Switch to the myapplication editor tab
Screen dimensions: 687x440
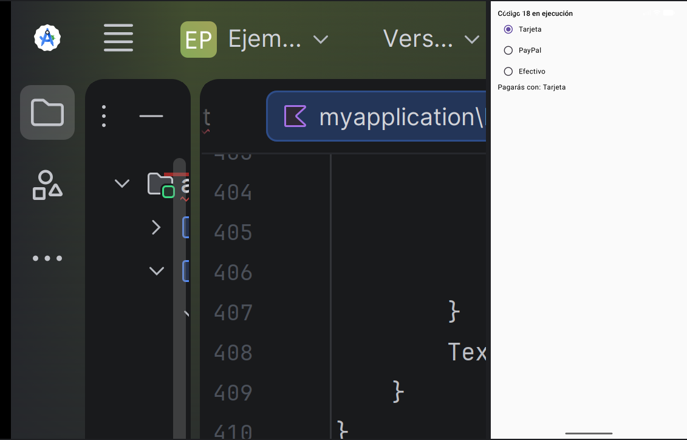click(x=376, y=116)
